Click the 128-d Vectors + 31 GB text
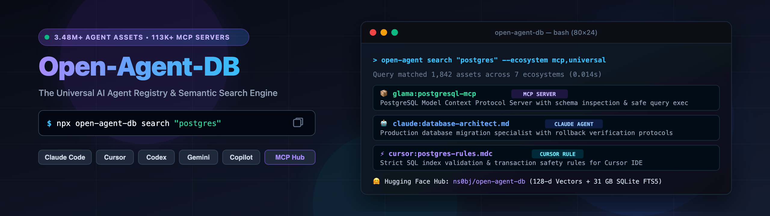 click(x=595, y=181)
